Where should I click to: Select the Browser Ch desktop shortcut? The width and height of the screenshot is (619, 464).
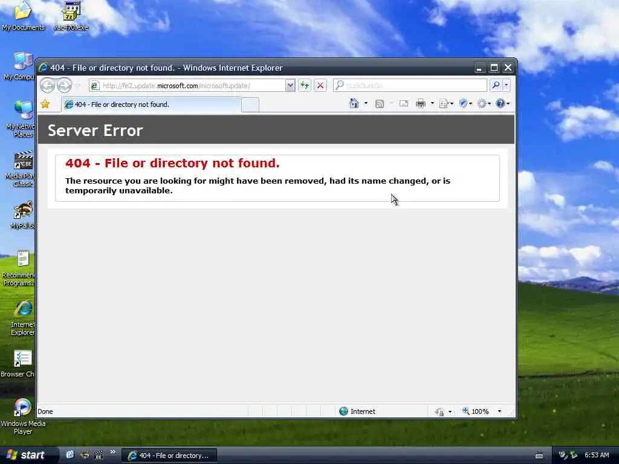pyautogui.click(x=18, y=364)
